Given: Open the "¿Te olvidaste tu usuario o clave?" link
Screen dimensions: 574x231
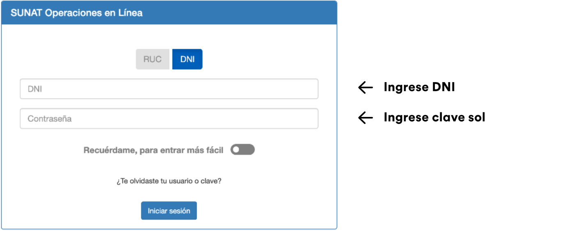Looking at the screenshot, I should click(169, 181).
